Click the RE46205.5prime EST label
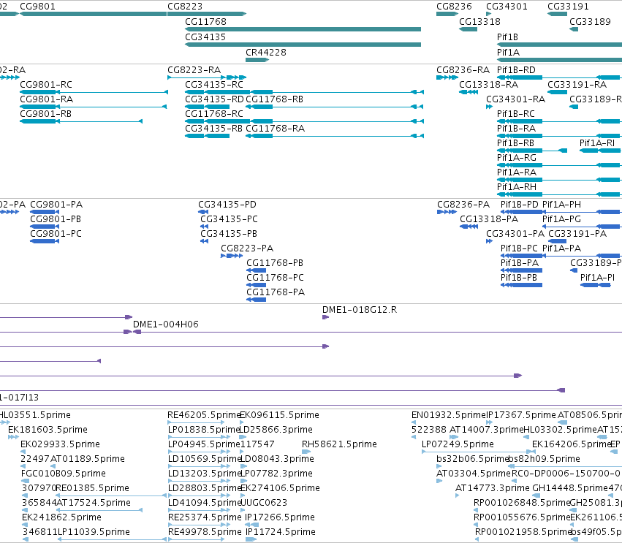This screenshot has height=543, width=622. point(205,416)
